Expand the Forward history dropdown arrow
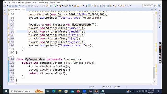 (x=130, y=6)
